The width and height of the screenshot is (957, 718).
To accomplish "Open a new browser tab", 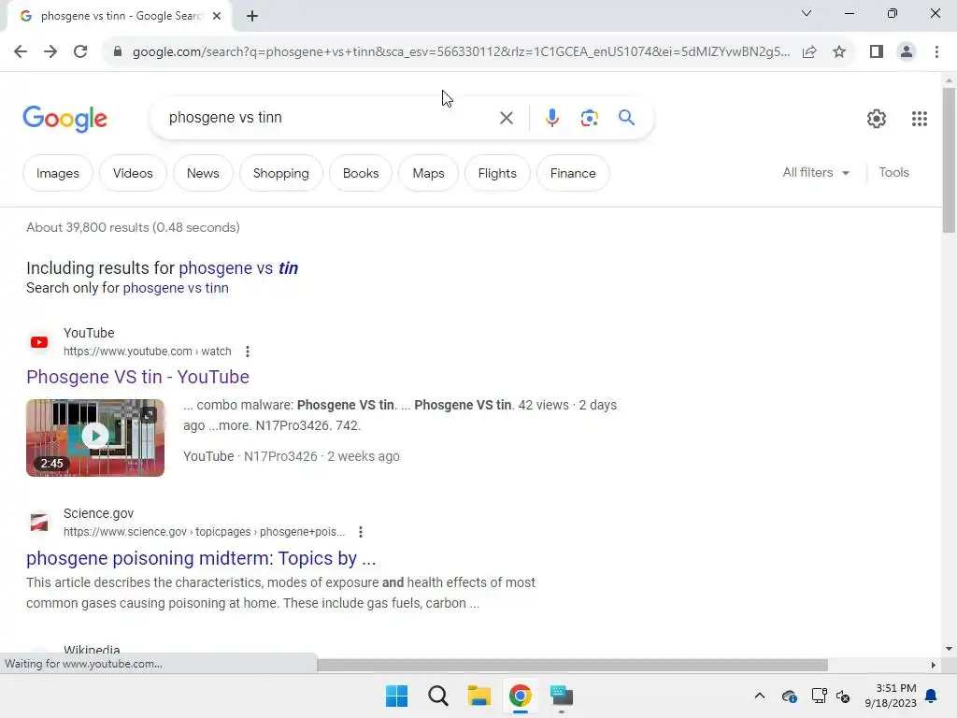I will point(252,16).
